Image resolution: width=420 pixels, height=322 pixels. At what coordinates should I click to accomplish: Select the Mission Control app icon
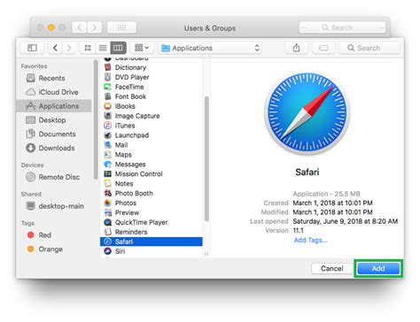tap(108, 173)
